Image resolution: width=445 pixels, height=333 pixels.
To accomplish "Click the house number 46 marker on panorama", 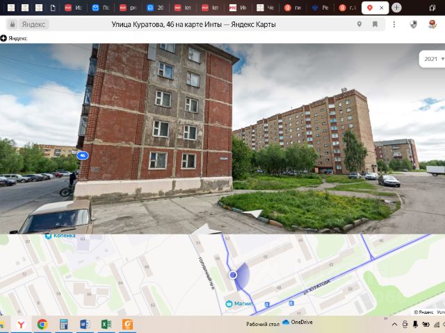I will tap(83, 155).
